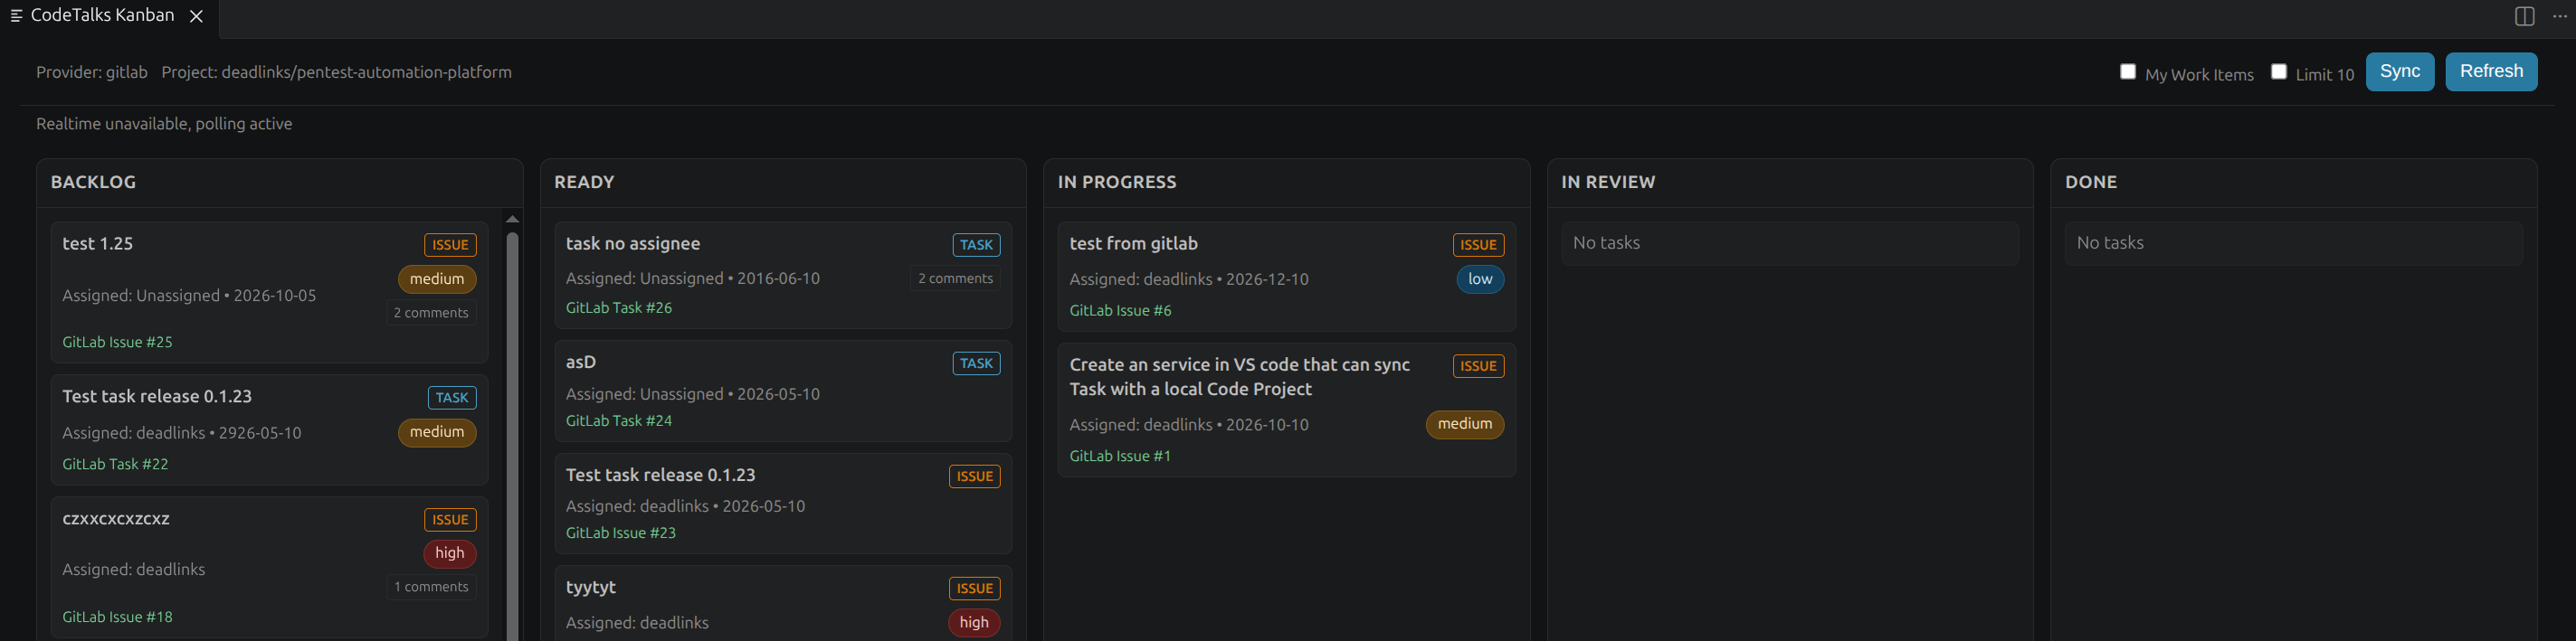Click the BACKLOG column header
Image resolution: width=2576 pixels, height=641 pixels.
coord(93,183)
